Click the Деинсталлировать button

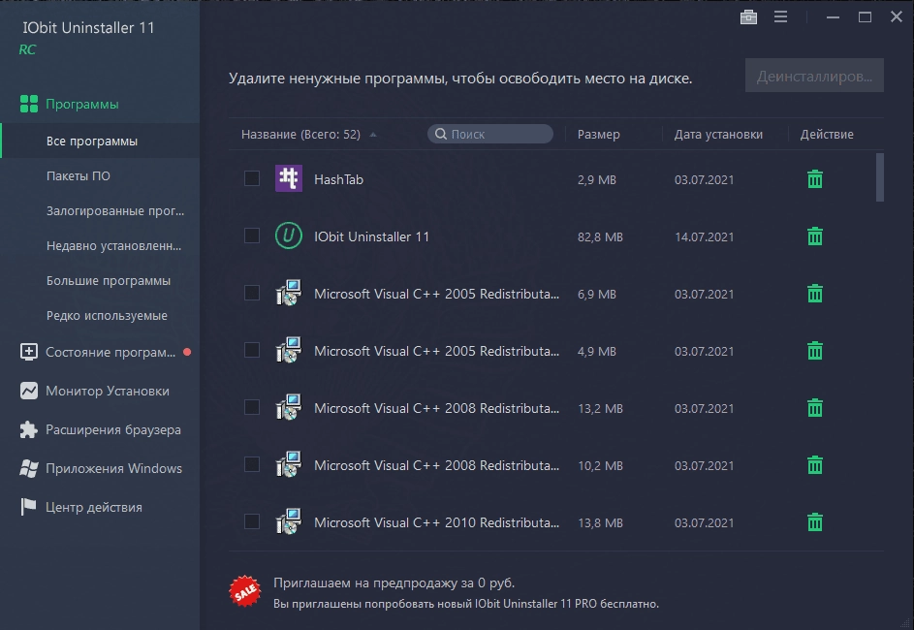(x=814, y=76)
